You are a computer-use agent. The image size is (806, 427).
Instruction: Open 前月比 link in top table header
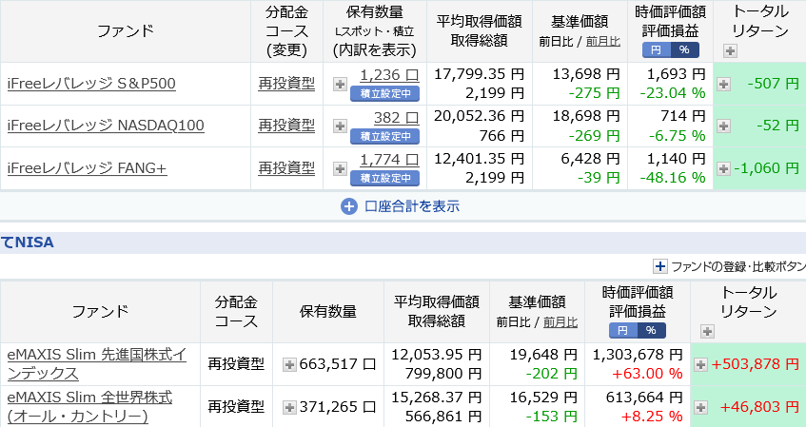pyautogui.click(x=603, y=42)
